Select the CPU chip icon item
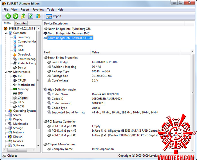The height and width of the screenshot is (160, 197). point(15,76)
